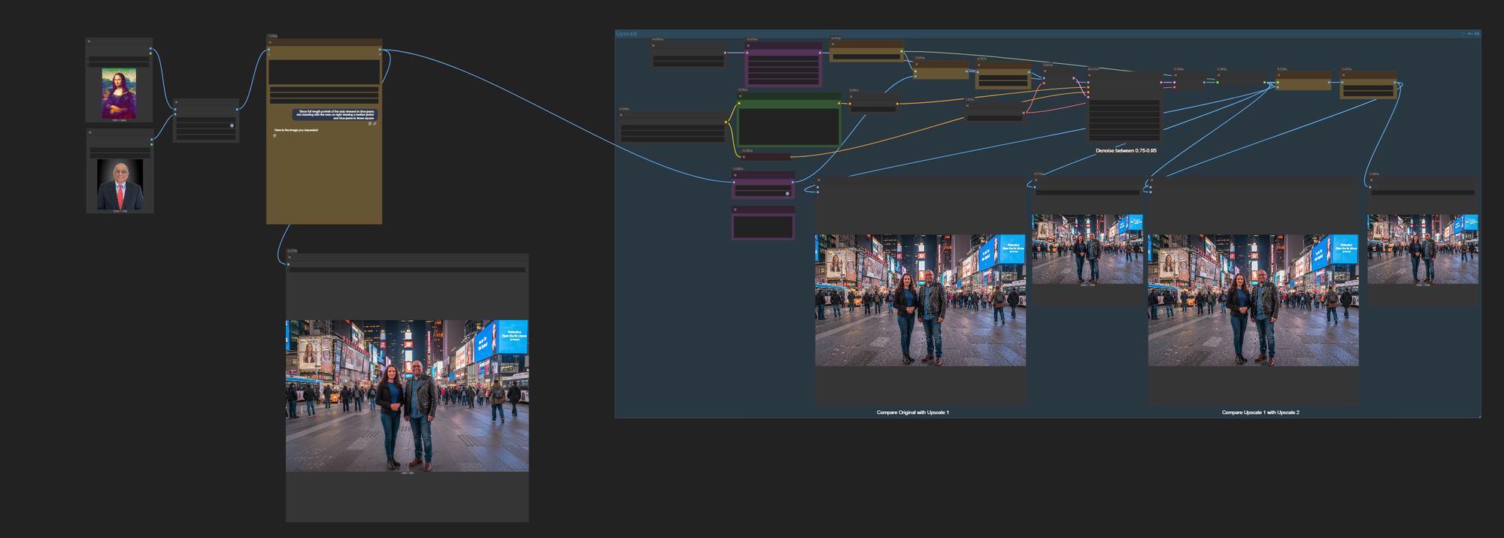Click the large Times Square output image
The image size is (1504, 538).
(x=407, y=395)
